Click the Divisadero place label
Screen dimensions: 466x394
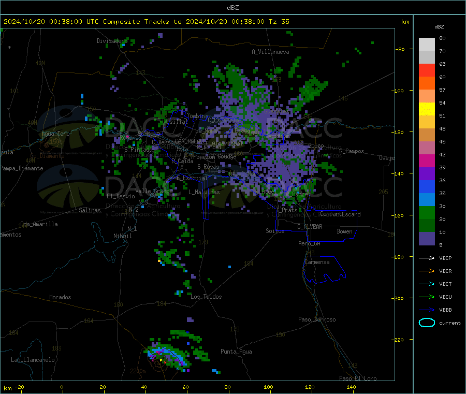pyautogui.click(x=112, y=41)
